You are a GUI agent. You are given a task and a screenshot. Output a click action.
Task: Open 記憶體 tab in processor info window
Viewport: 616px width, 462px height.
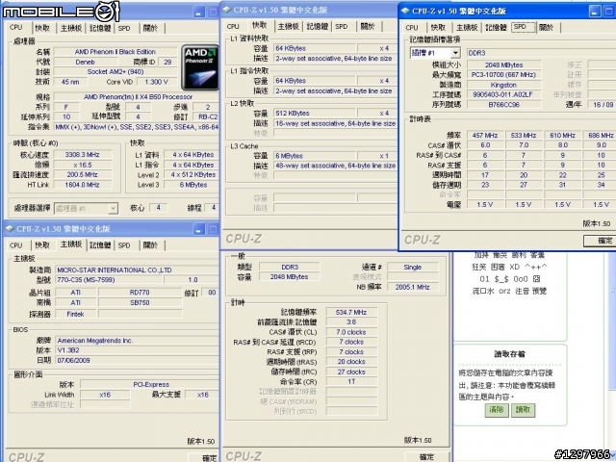[x=100, y=28]
